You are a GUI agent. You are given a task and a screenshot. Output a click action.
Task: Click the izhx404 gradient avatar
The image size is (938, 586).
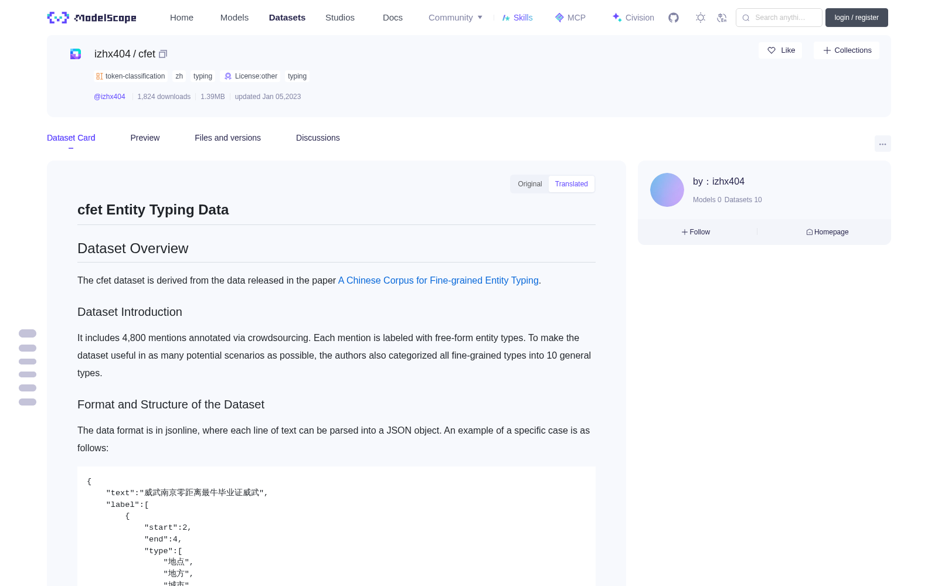pos(667,190)
